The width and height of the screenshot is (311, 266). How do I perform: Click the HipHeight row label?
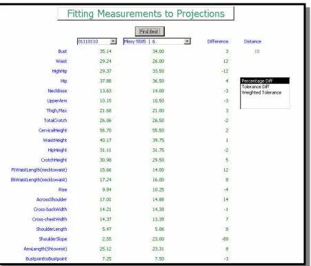tap(57, 150)
